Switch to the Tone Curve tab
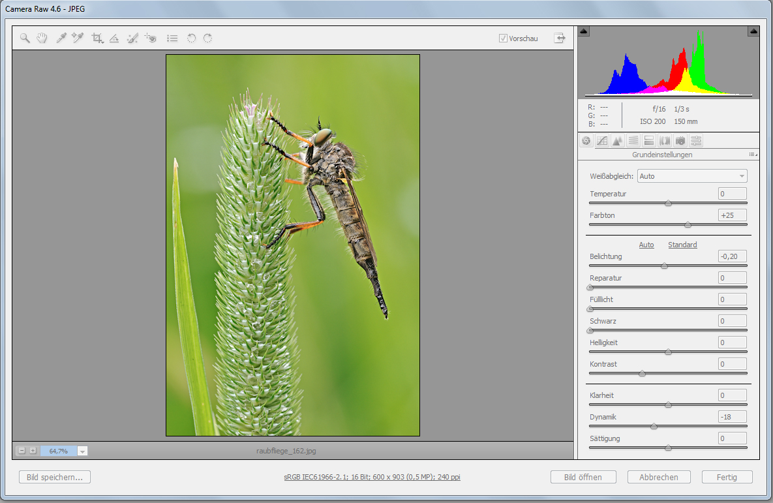This screenshot has width=773, height=503. 602,141
